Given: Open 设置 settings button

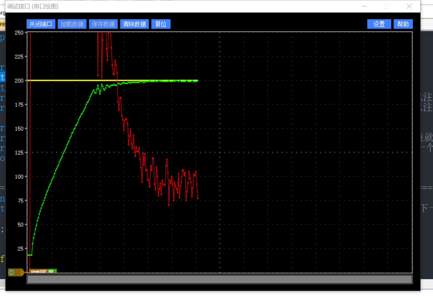Looking at the screenshot, I should pyautogui.click(x=379, y=24).
